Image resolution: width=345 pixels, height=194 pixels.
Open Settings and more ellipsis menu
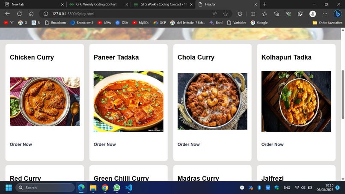tap(325, 14)
